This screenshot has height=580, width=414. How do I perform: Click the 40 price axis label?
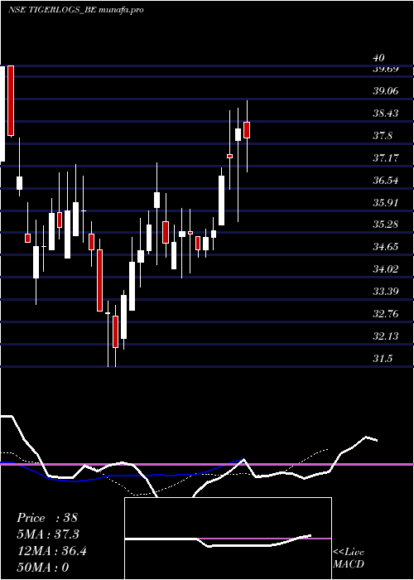[x=378, y=58]
